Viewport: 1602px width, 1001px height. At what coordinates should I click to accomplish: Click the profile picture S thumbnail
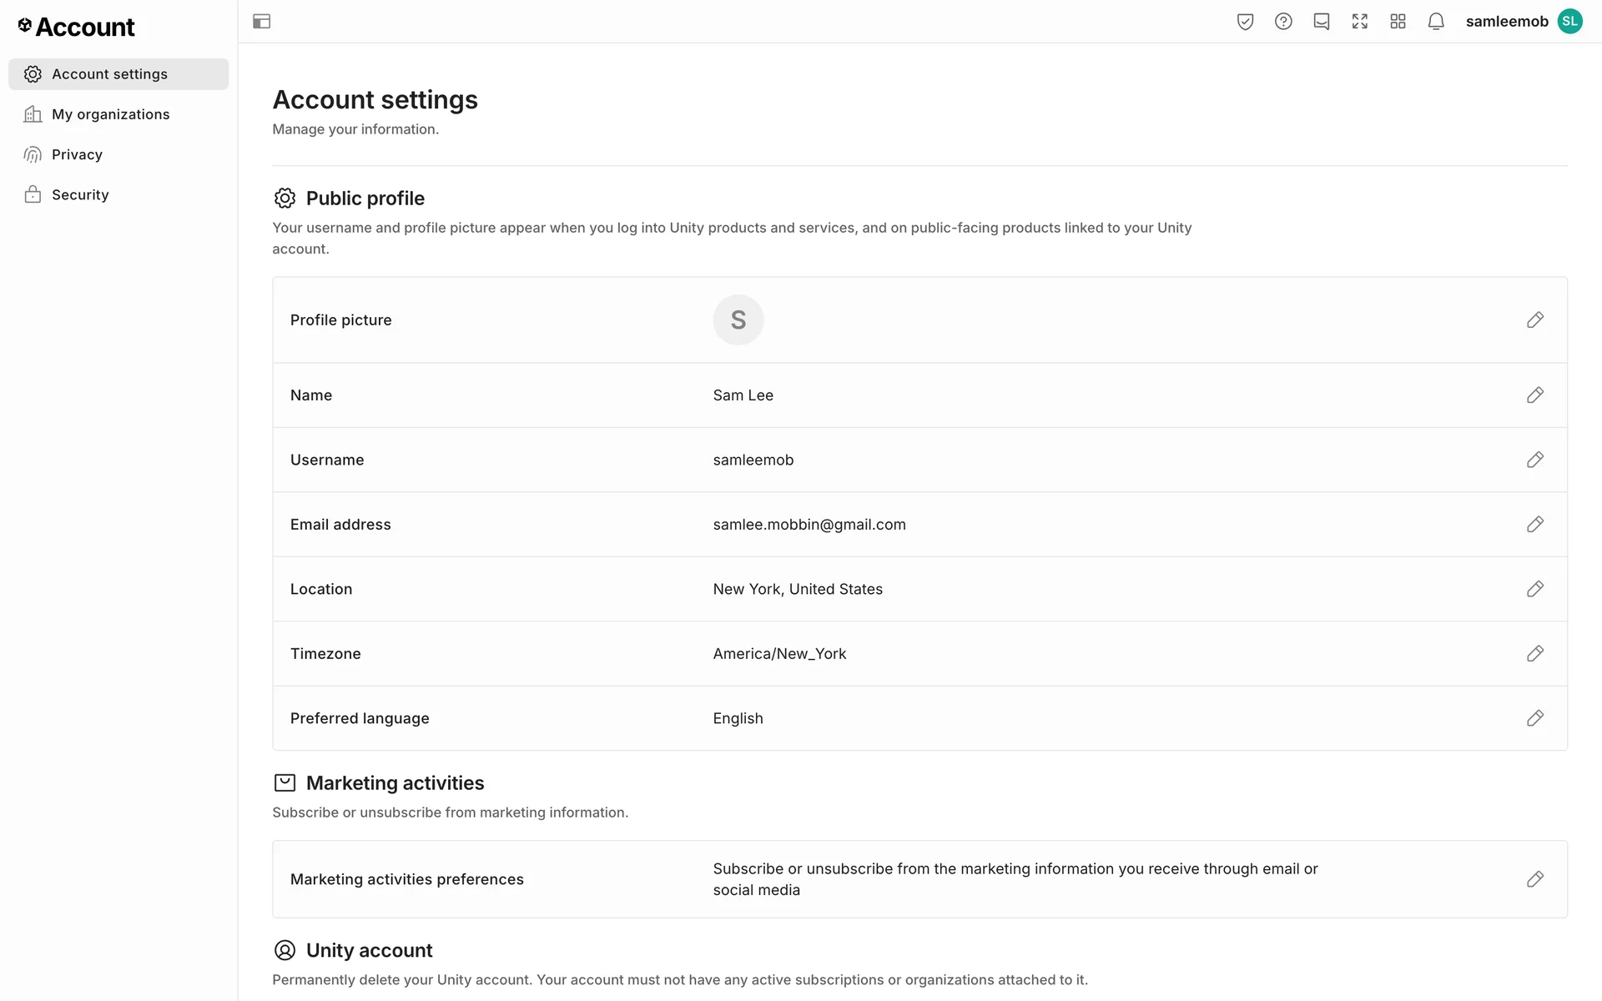pos(738,320)
